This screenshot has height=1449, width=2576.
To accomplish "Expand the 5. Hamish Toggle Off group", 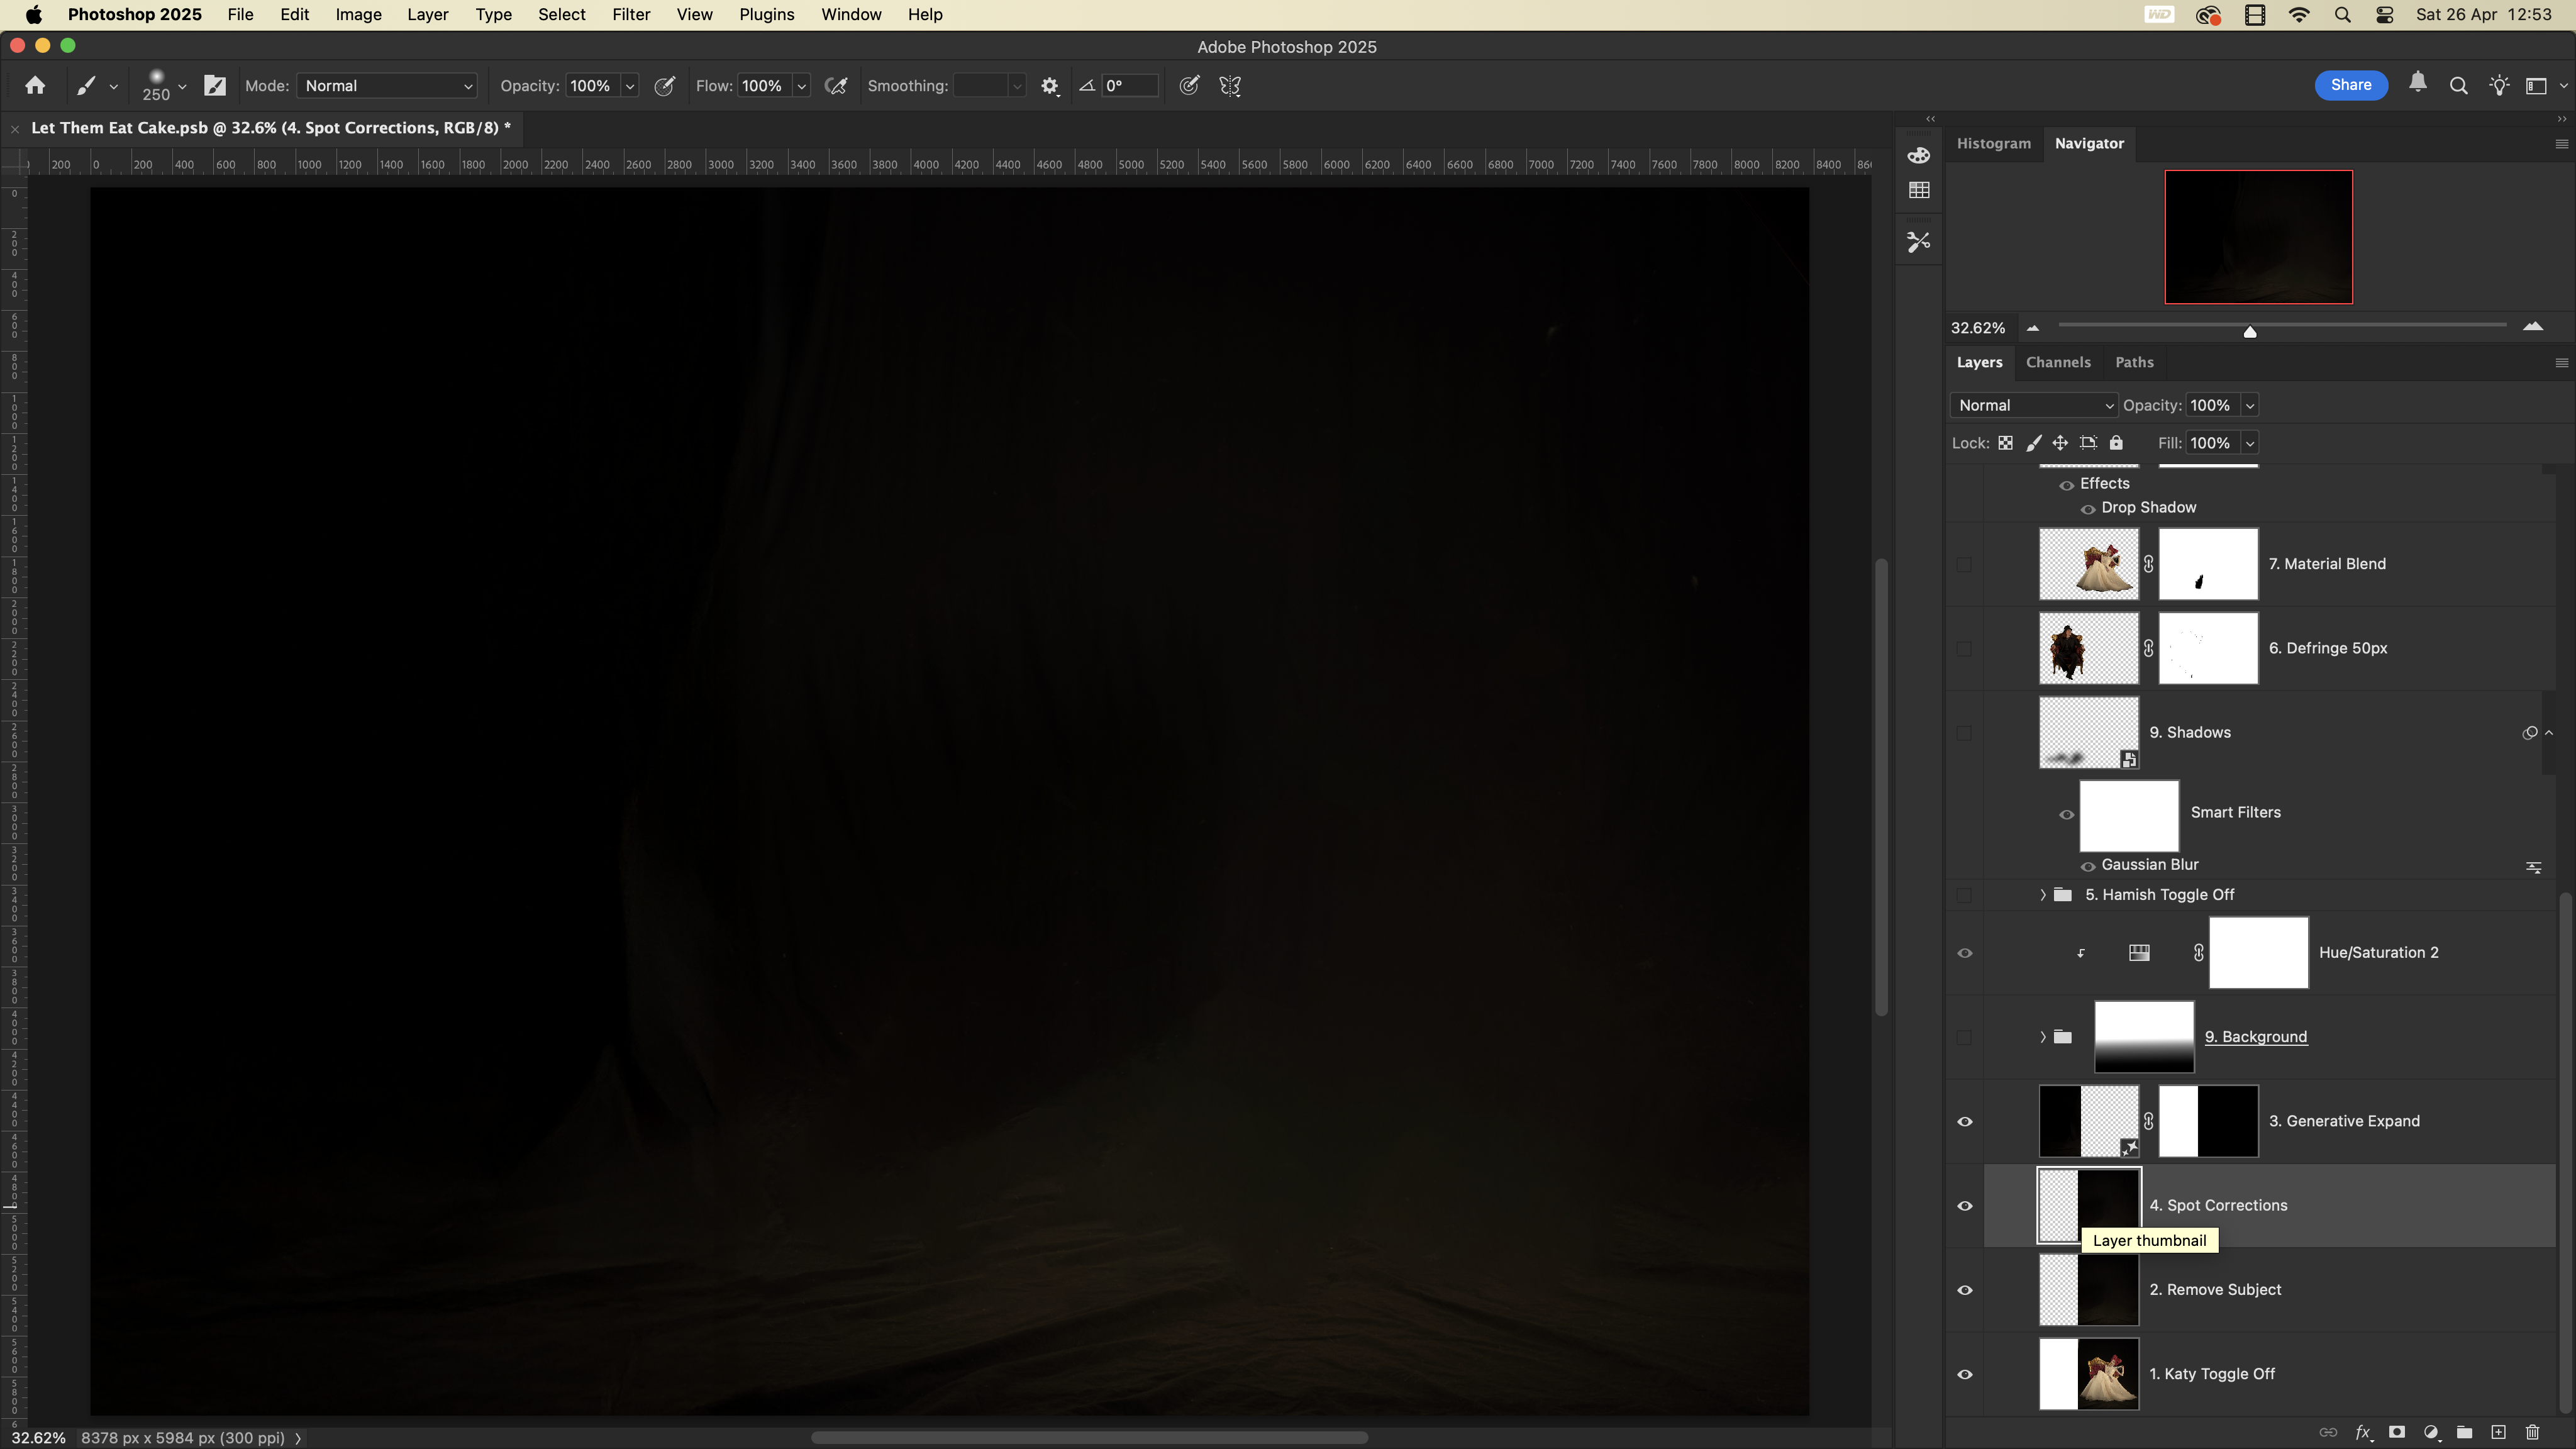I will (x=2042, y=895).
